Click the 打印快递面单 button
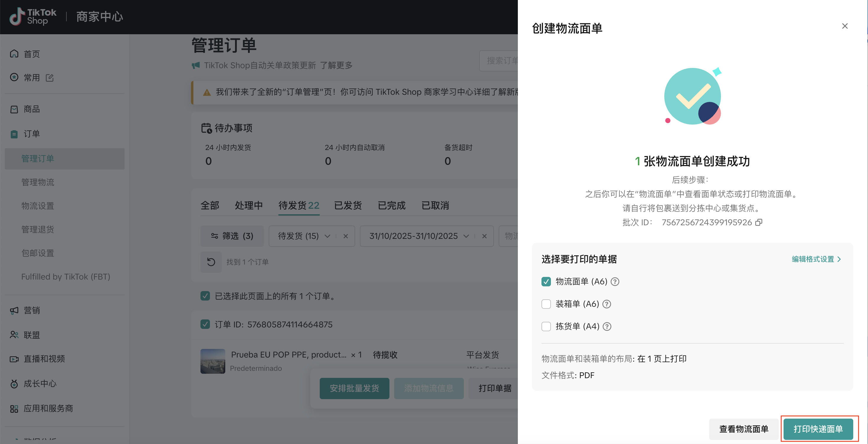Viewport: 868px width, 444px height. coord(818,429)
